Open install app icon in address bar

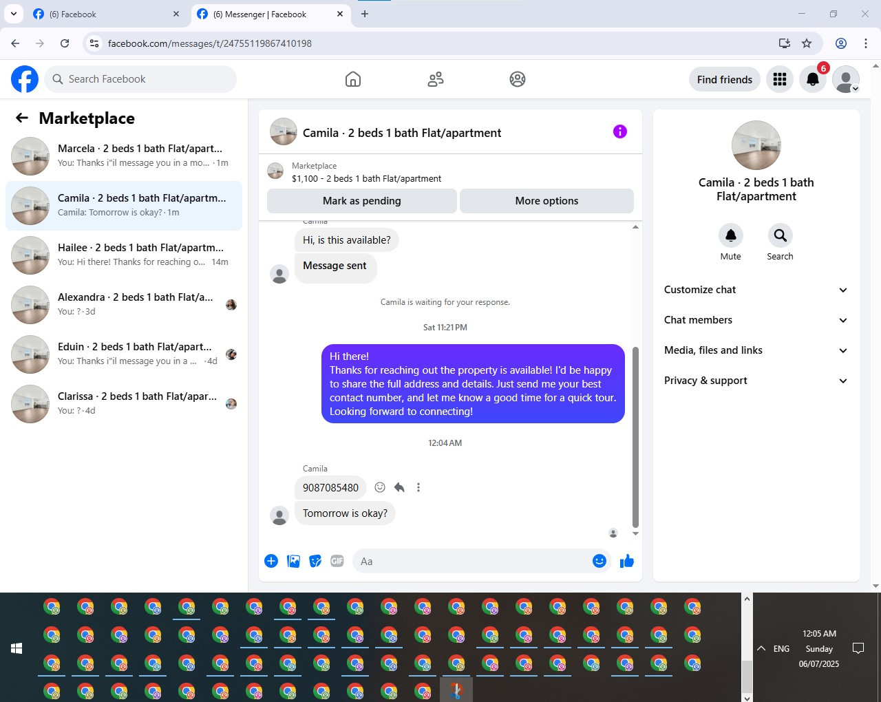(x=784, y=43)
